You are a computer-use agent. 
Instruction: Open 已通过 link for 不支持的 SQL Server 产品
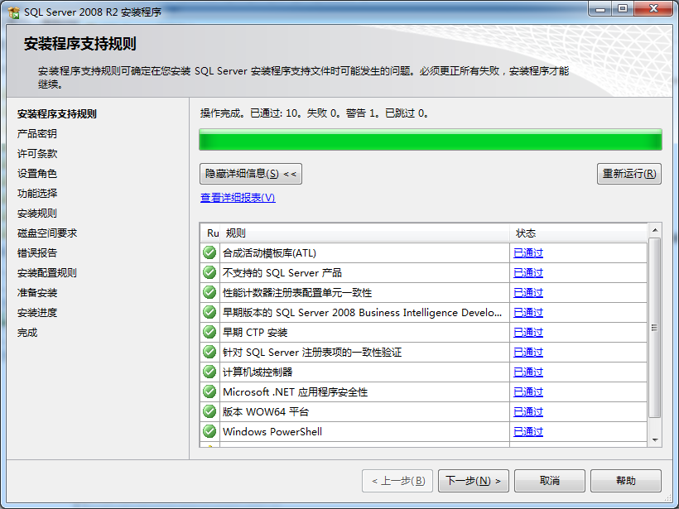(x=527, y=272)
